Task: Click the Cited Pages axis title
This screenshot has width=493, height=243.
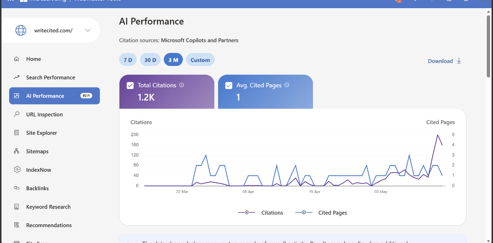Action: pyautogui.click(x=441, y=122)
